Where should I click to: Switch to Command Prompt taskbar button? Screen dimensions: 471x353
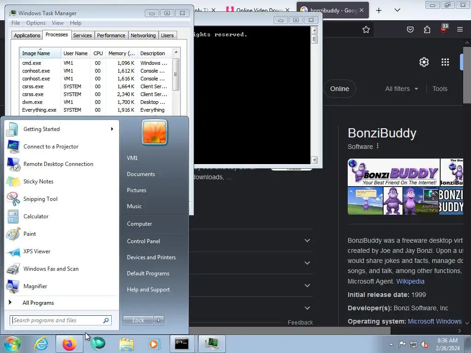coord(182,344)
